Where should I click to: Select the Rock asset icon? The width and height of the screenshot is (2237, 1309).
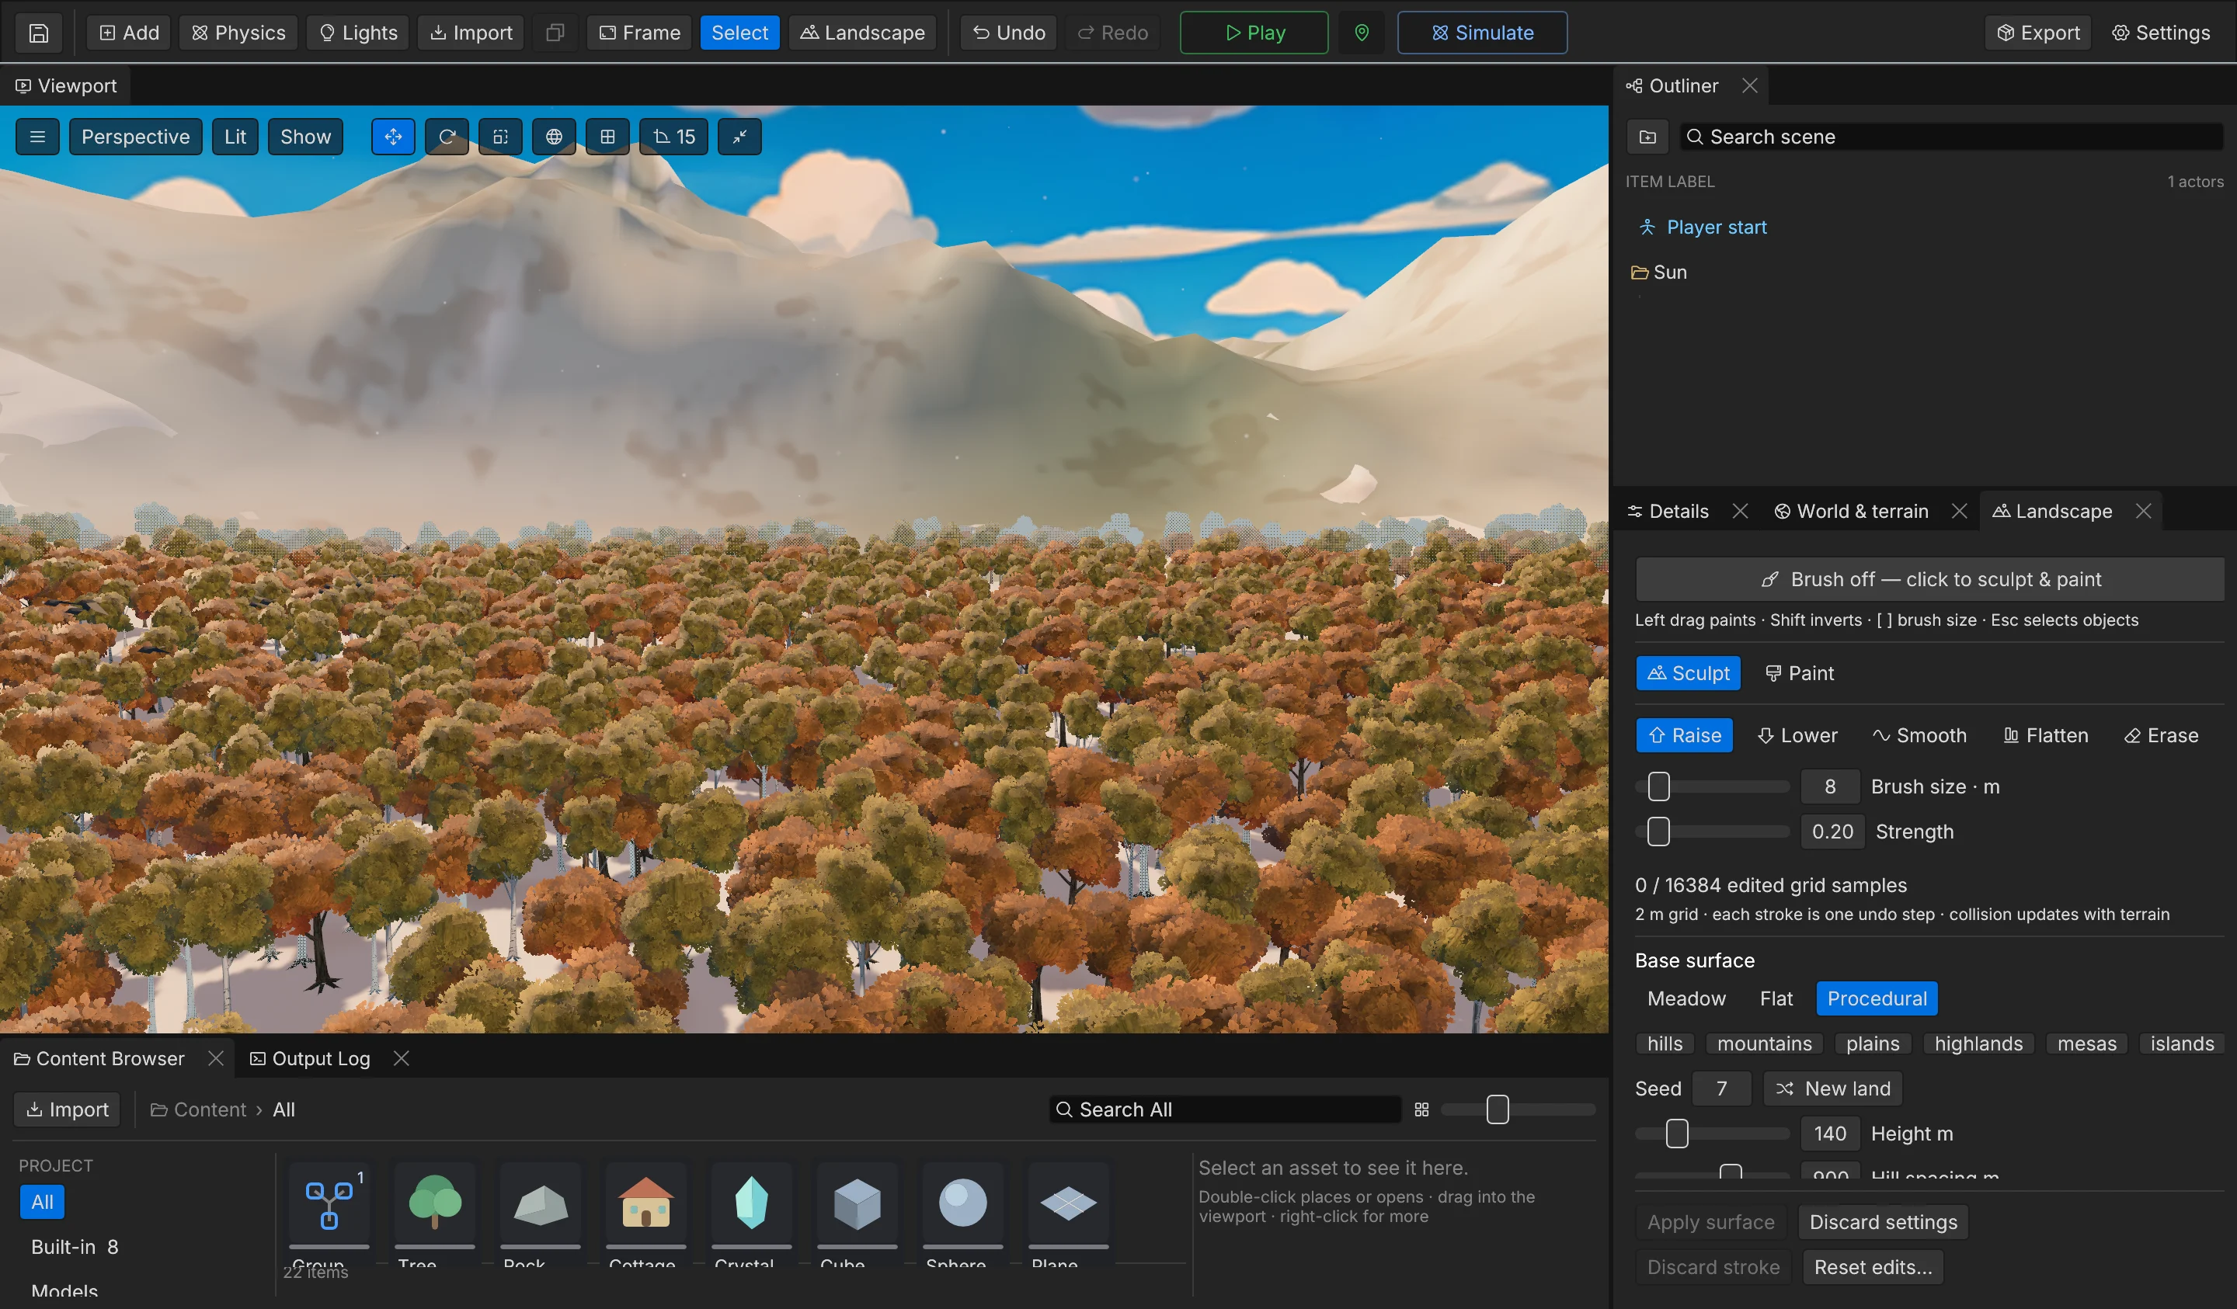pos(540,1203)
